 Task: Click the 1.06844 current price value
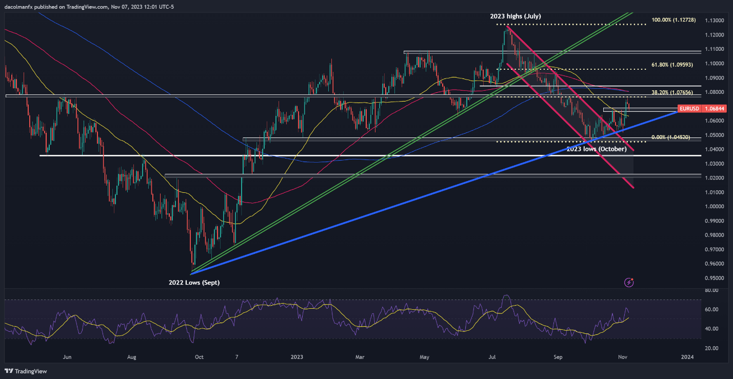point(714,109)
